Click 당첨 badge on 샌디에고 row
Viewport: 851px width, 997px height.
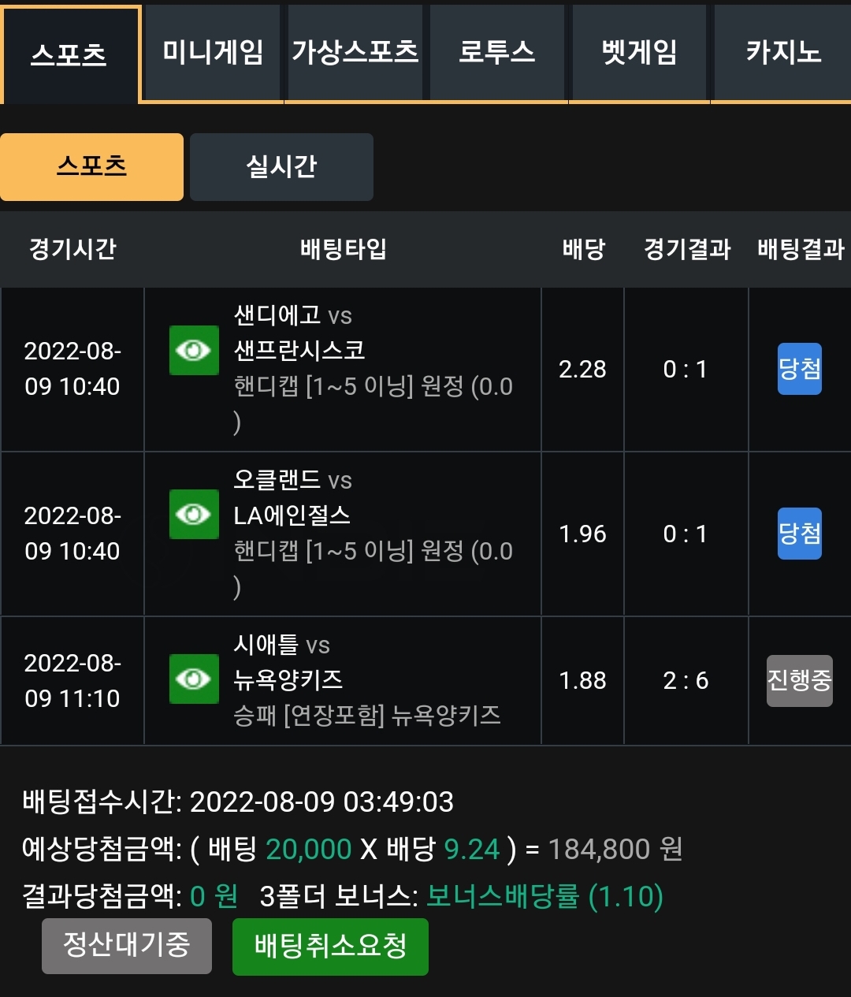[800, 369]
